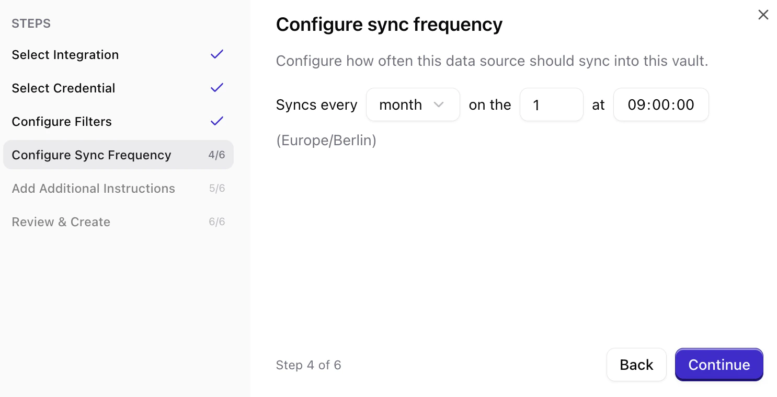Open the Configure Filters step

coord(62,121)
